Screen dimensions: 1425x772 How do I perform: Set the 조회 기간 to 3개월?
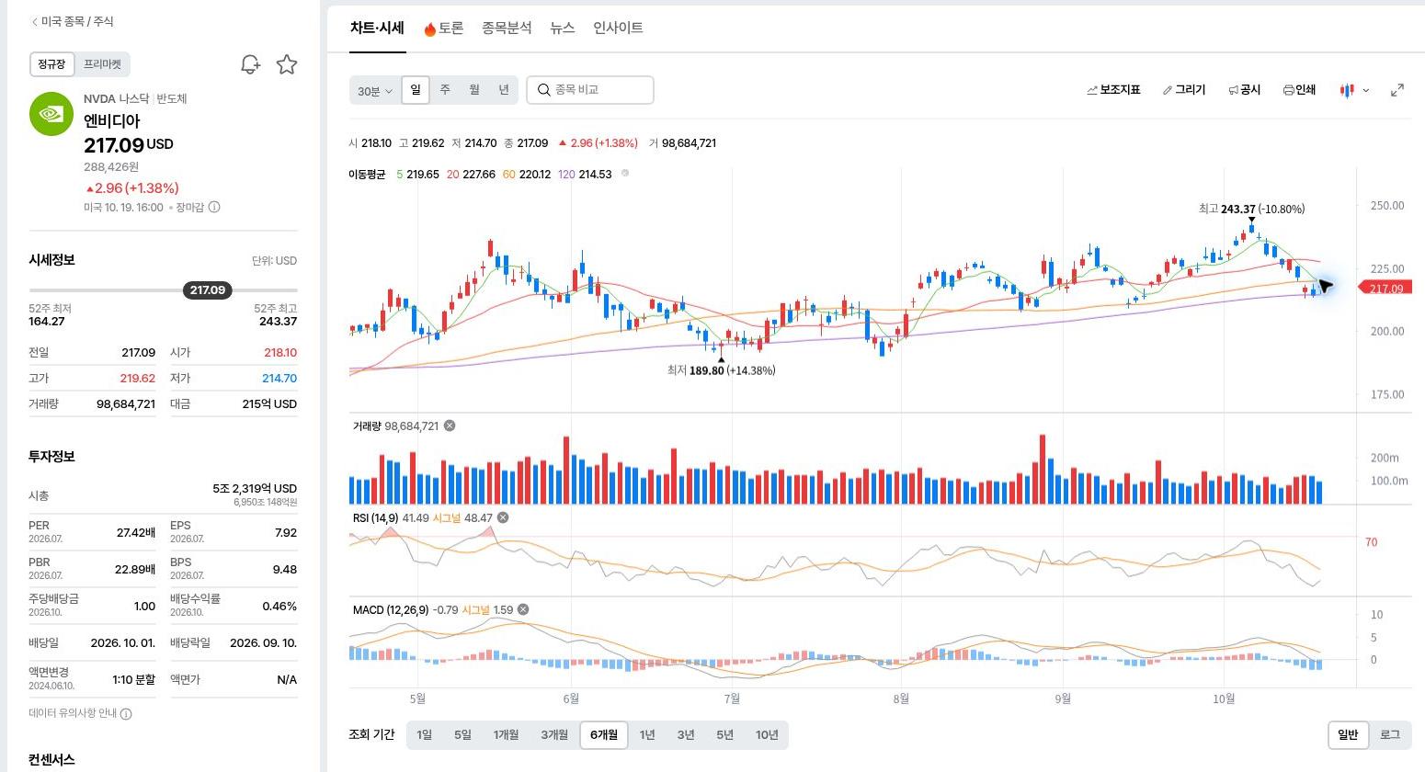pos(554,734)
